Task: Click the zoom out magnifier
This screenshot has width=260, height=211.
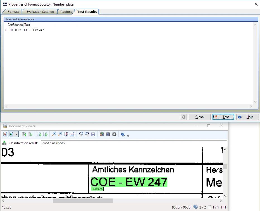Action: (60, 134)
